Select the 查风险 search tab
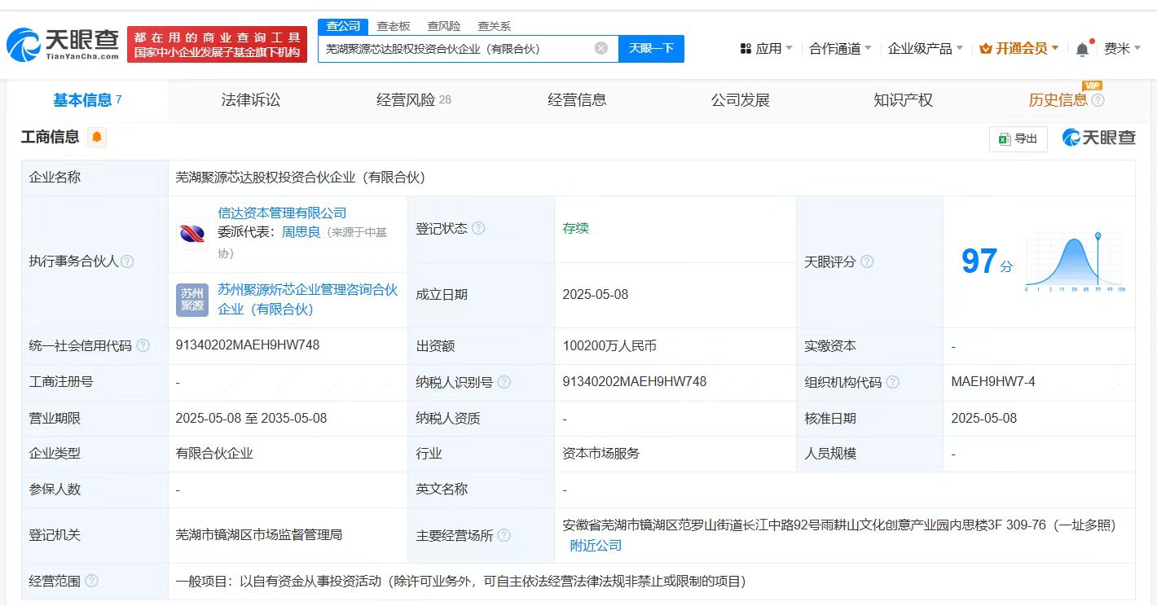 click(x=444, y=26)
